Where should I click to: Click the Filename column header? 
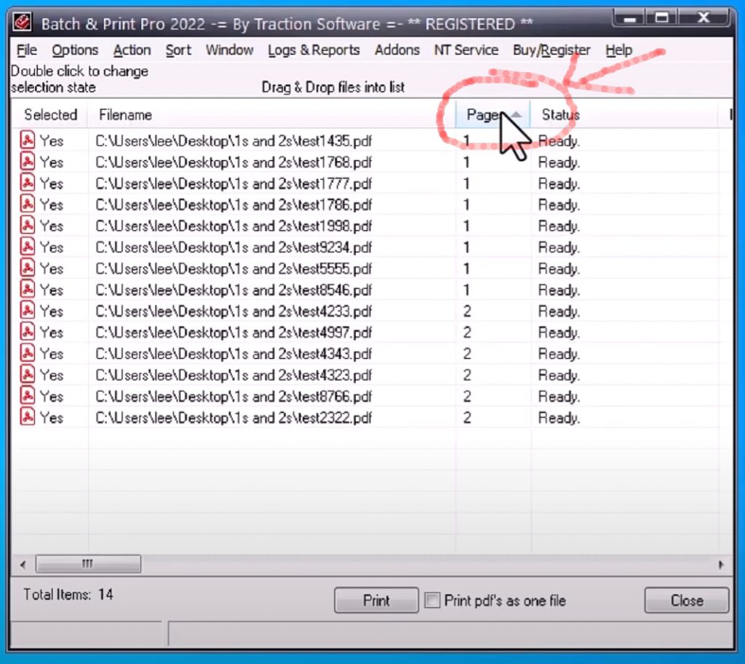125,115
